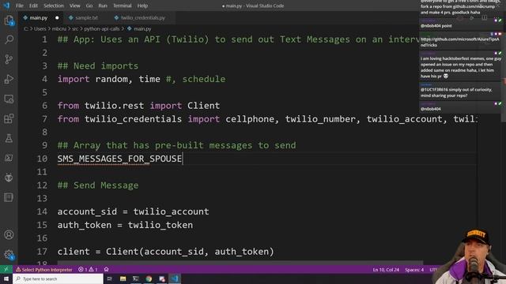Click line number 4 in the gutter
The width and height of the screenshot is (506, 284).
click(x=44, y=79)
